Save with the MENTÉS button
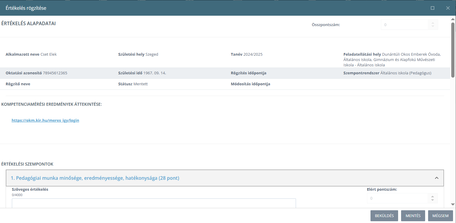This screenshot has height=223, width=456. click(x=413, y=216)
